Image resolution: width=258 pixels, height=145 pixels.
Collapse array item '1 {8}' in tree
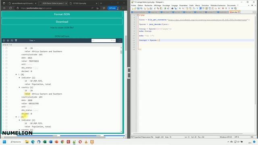coord(16,75)
